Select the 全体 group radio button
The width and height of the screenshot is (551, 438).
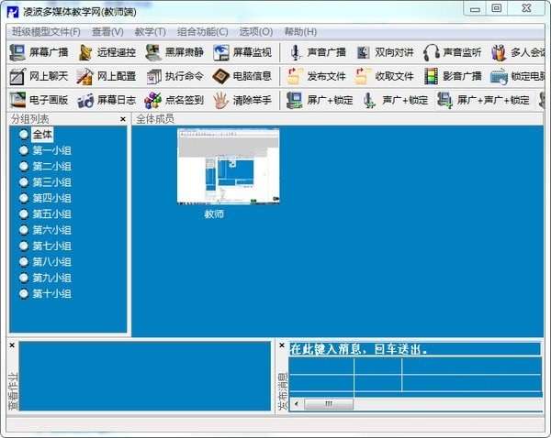tap(25, 135)
